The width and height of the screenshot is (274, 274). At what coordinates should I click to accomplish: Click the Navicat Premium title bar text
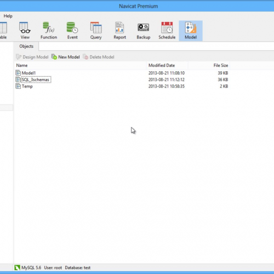pos(139,6)
